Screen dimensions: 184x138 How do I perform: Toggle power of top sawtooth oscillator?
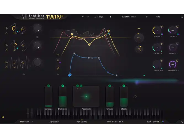(x=6, y=33)
